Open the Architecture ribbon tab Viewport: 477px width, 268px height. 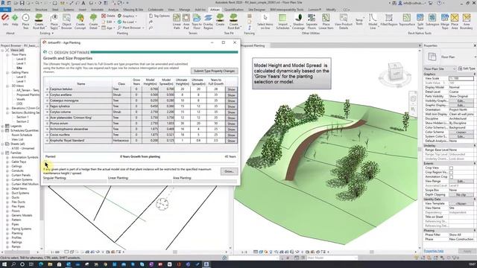tap(22, 10)
